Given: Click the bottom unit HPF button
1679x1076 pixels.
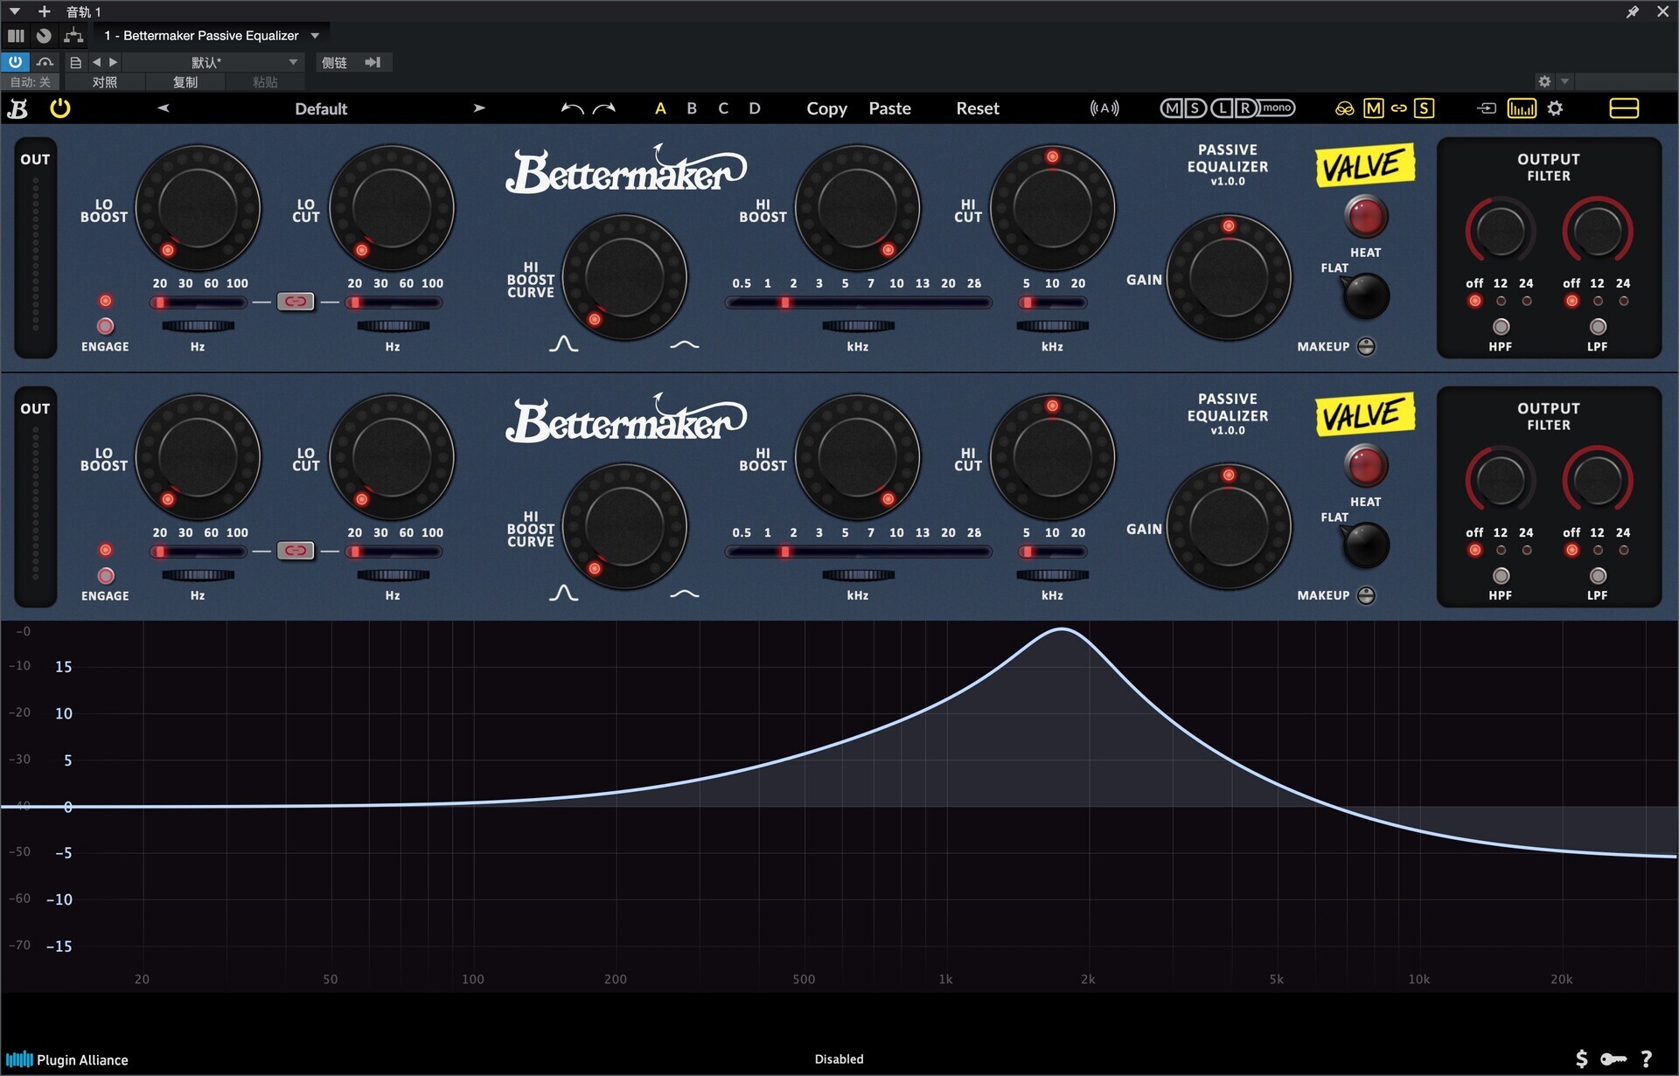Looking at the screenshot, I should [x=1501, y=576].
